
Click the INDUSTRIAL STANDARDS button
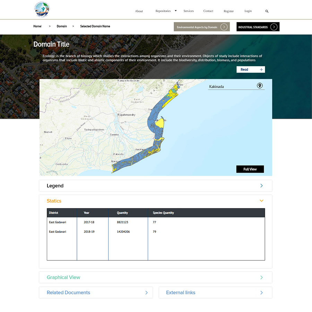pyautogui.click(x=258, y=27)
